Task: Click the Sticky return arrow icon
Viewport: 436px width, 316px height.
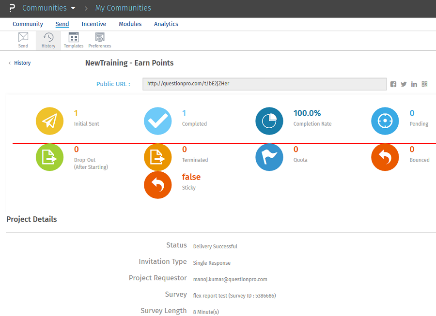Action: [157, 185]
